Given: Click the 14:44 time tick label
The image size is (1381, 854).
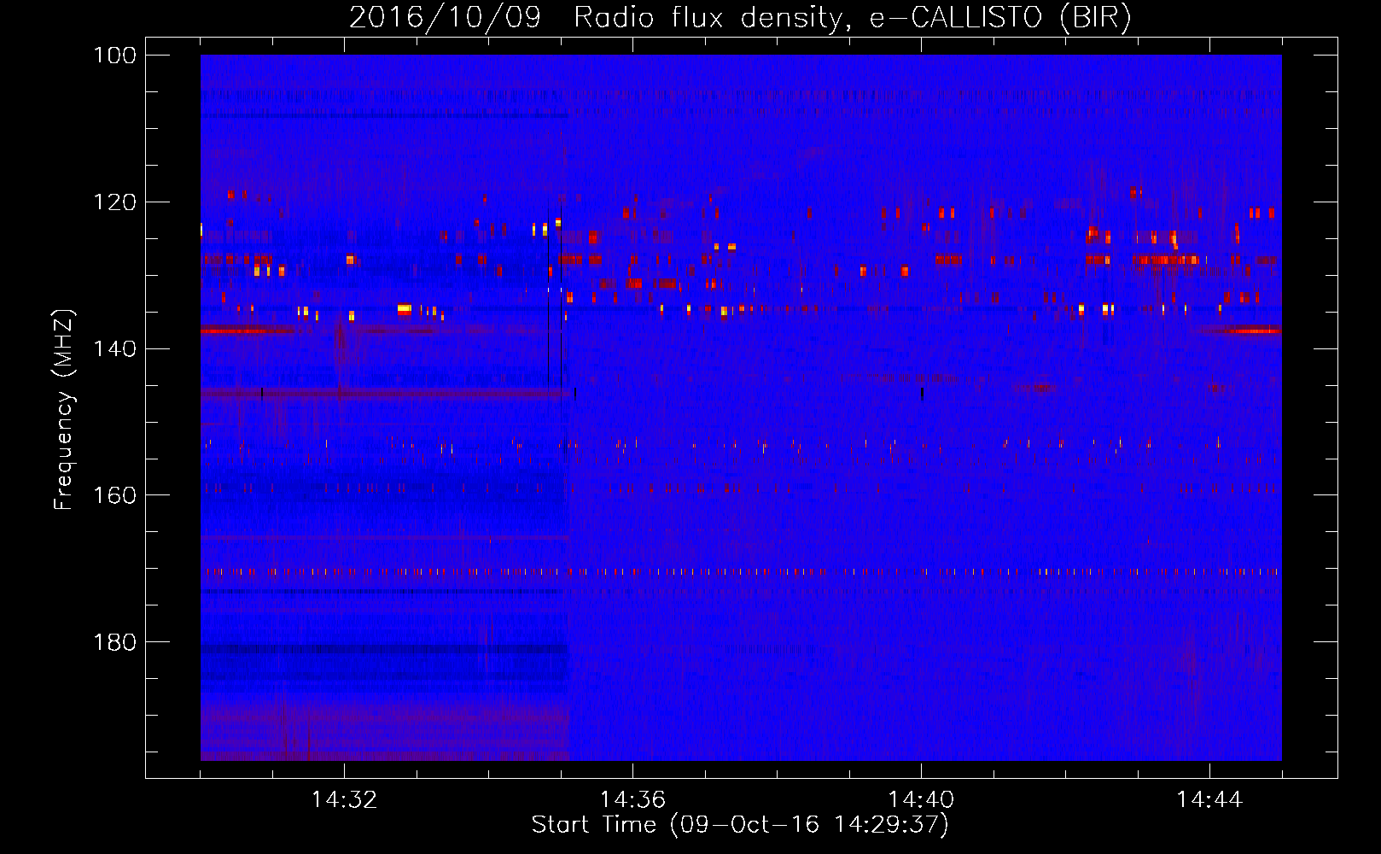Looking at the screenshot, I should (1209, 799).
